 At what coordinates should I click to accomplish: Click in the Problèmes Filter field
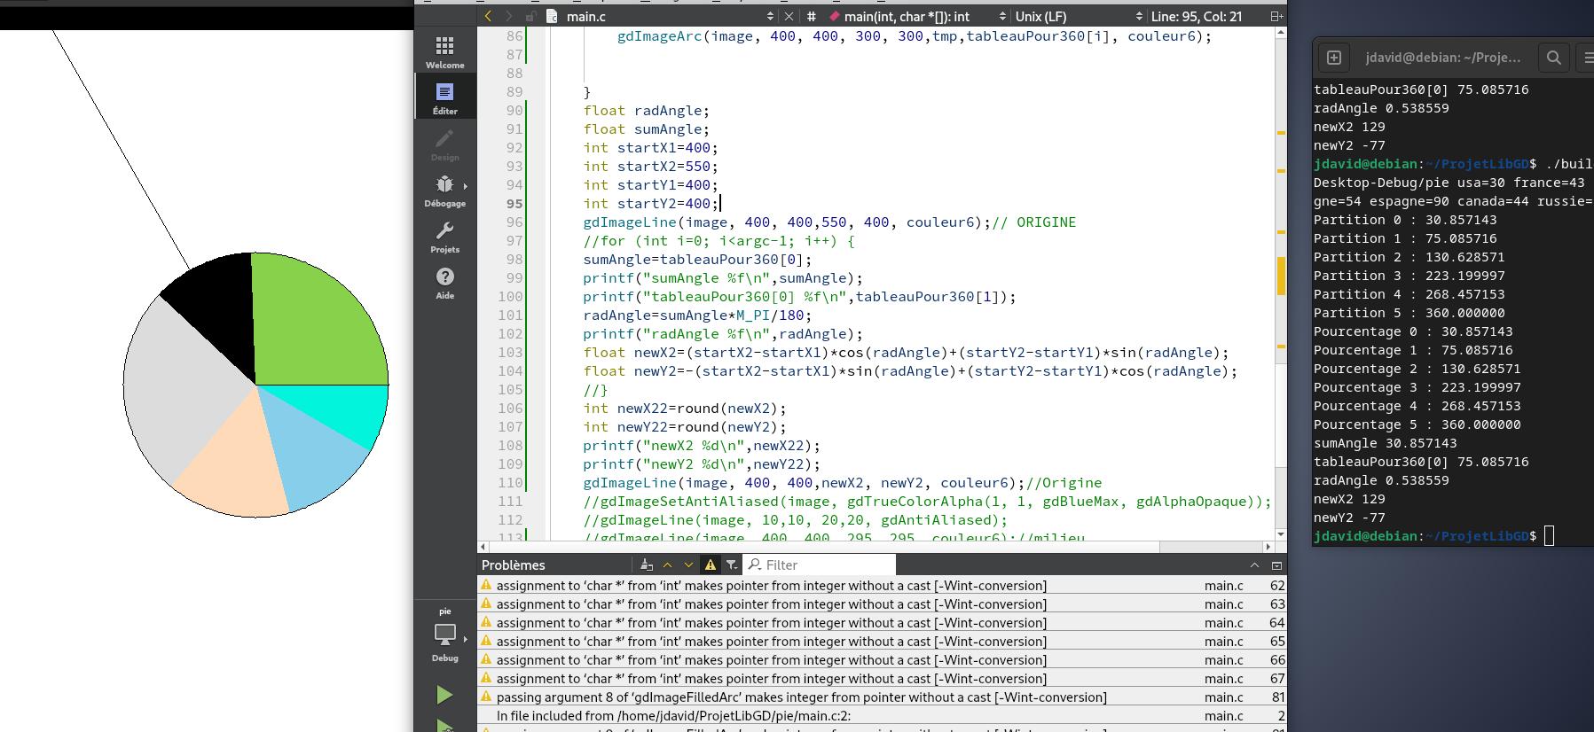click(820, 565)
